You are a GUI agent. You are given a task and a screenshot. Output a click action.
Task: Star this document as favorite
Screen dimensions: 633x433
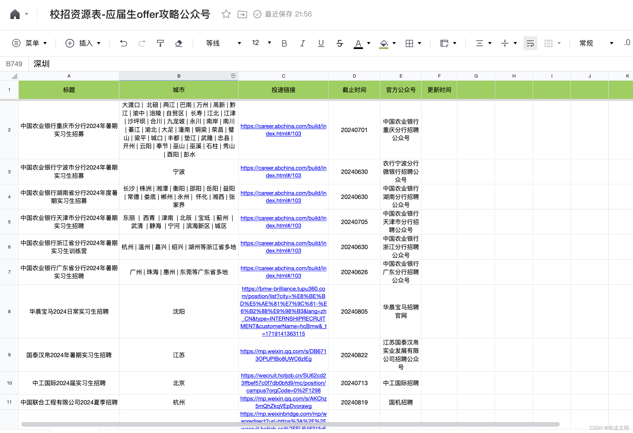coord(226,14)
